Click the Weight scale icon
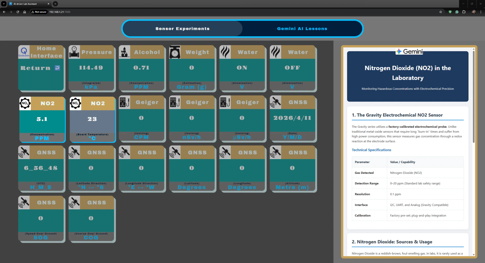This screenshot has height=263, width=485. [175, 52]
